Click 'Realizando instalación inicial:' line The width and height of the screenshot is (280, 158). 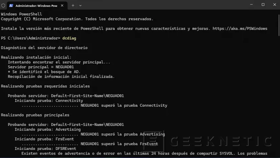point(36,57)
